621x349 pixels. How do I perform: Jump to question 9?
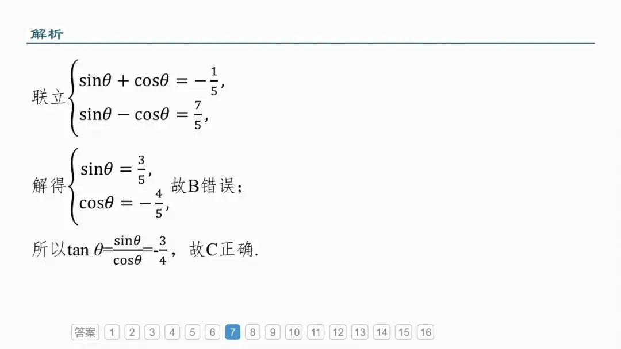pos(273,332)
